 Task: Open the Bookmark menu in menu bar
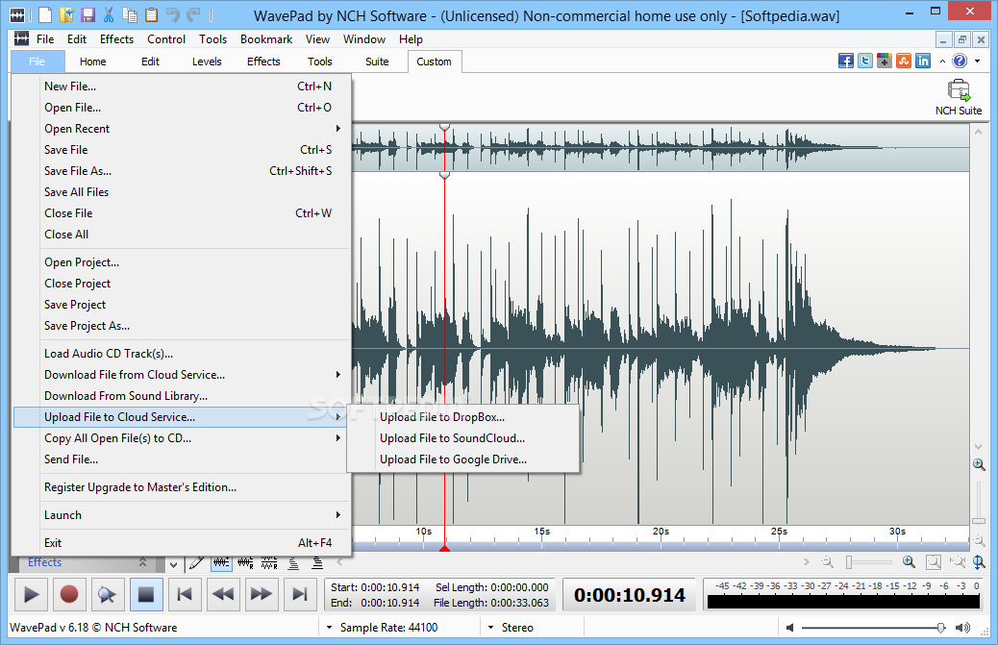coord(266,39)
